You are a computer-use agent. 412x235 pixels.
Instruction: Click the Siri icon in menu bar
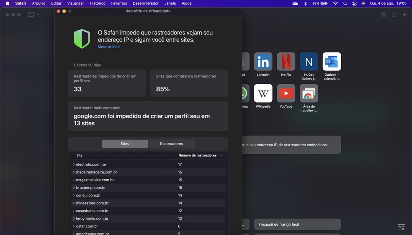pos(363,3)
